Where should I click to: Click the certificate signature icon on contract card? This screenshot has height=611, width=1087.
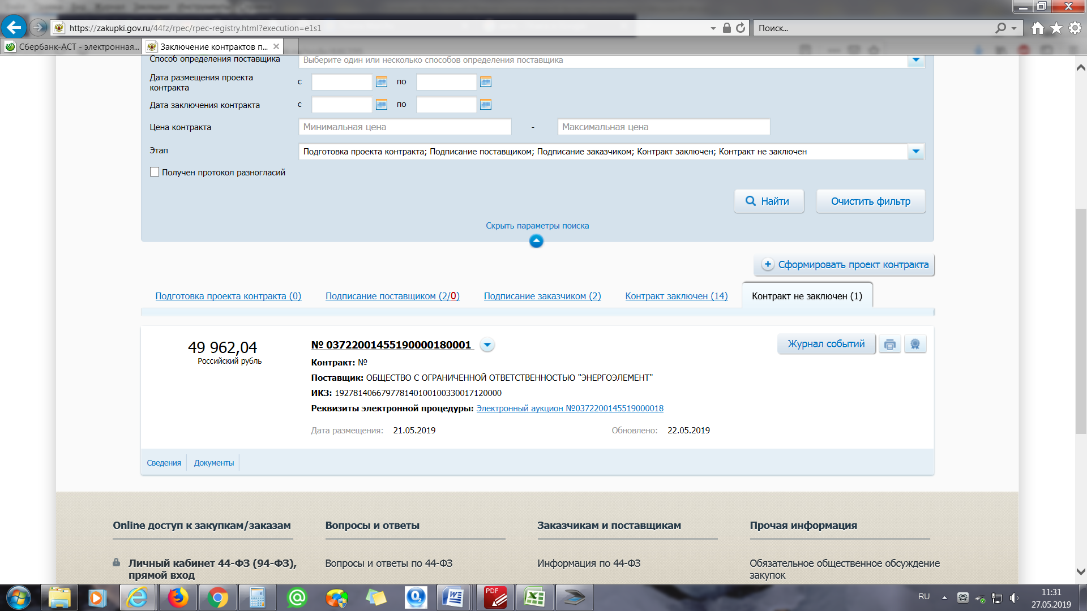[915, 344]
